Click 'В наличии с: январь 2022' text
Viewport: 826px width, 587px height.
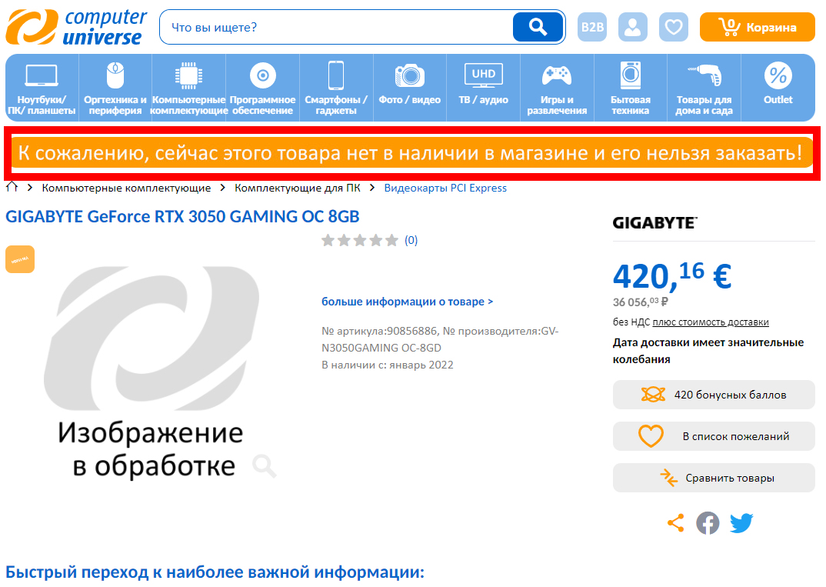coord(387,365)
